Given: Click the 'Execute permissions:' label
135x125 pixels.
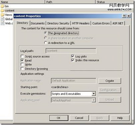Looking at the screenshot, I should [33, 94].
